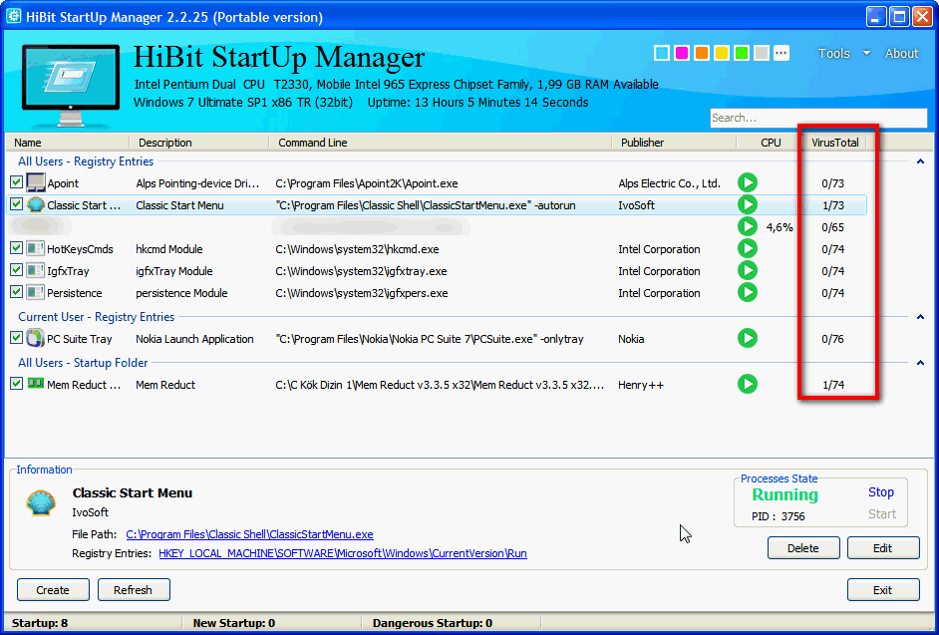The height and width of the screenshot is (635, 939).
Task: Click the Persistence program icon
Action: (x=36, y=292)
